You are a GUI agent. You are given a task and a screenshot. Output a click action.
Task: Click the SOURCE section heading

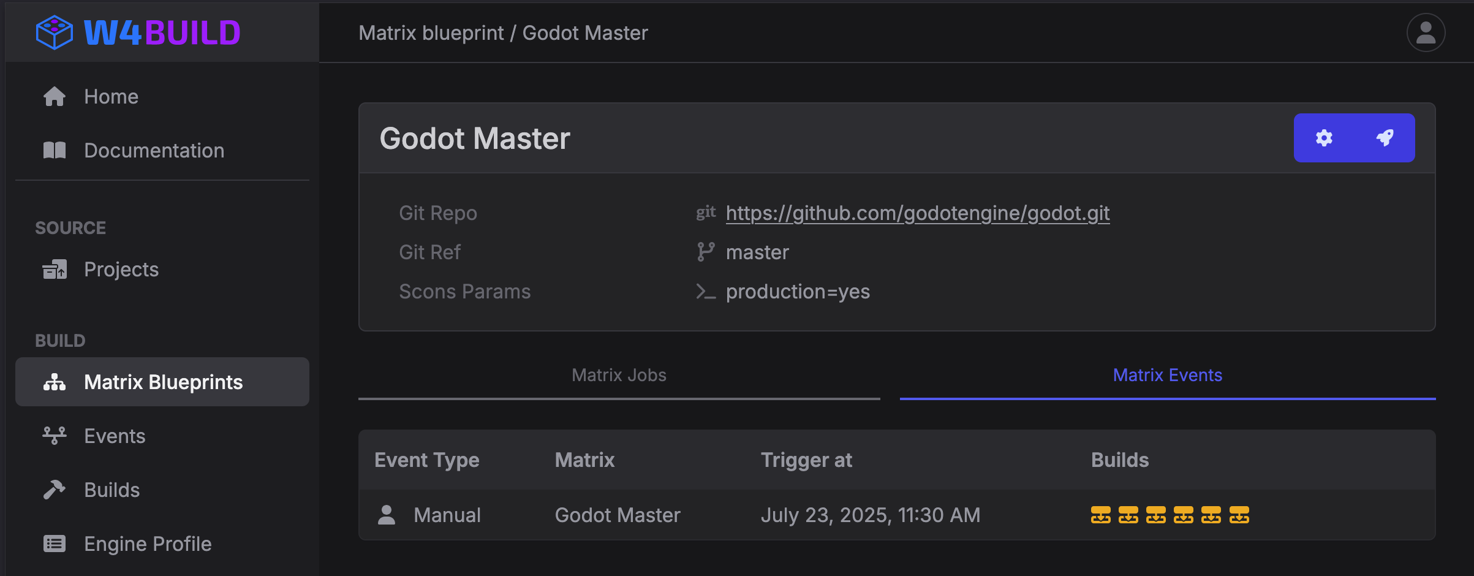[x=70, y=227]
